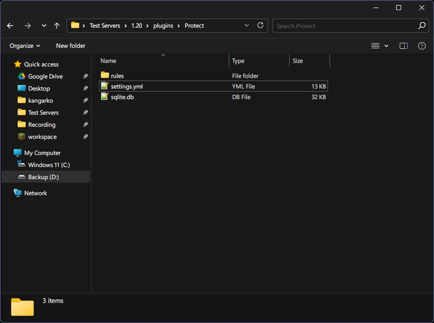Click the 'YML File' type cell

pos(244,87)
